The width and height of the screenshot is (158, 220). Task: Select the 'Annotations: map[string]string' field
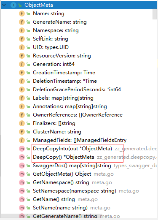pos(70,106)
